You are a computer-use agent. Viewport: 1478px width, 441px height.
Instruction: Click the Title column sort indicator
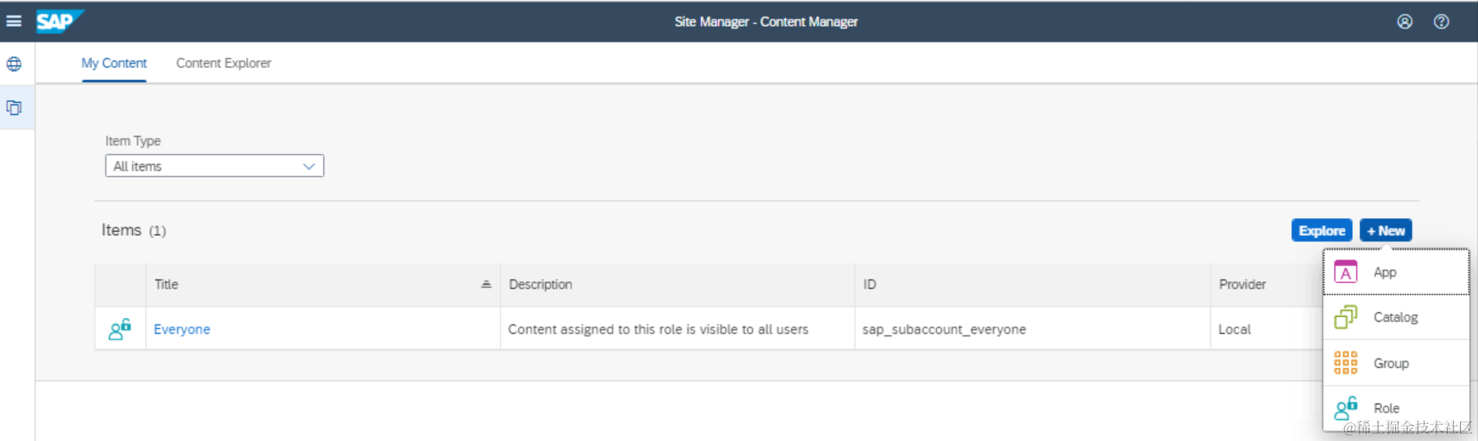[486, 285]
